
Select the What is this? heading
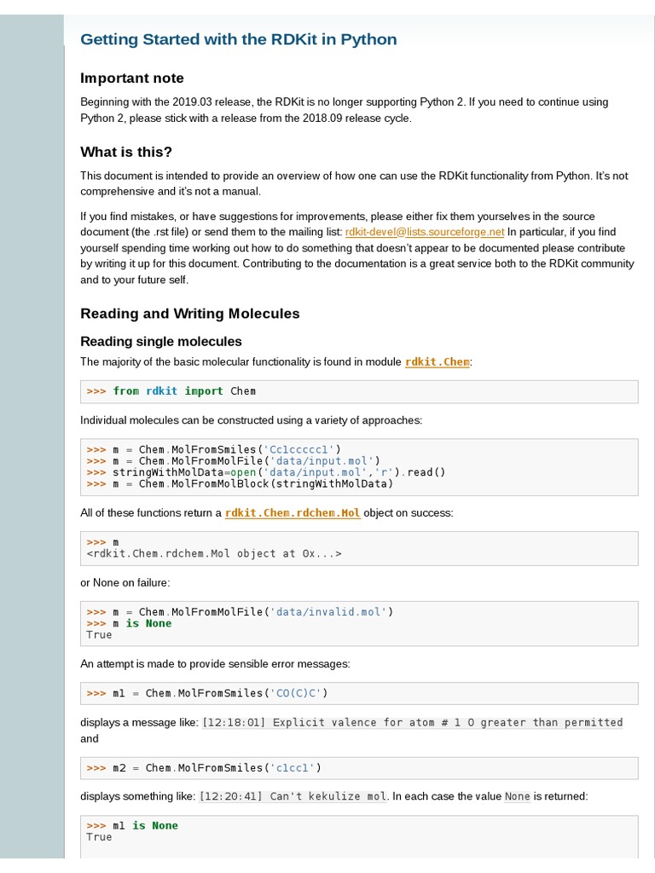pos(126,153)
